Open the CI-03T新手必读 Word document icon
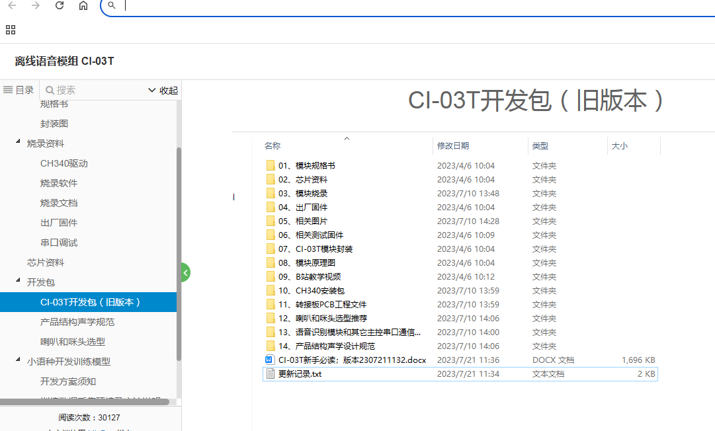The width and height of the screenshot is (715, 431). pos(269,360)
